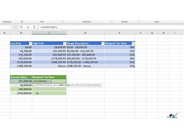
Task: Select the £90,000.00 annual salary cell
Action: pos(21,89)
